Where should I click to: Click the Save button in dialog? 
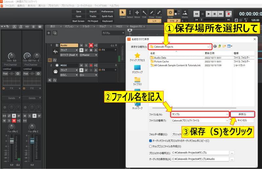click(242, 114)
